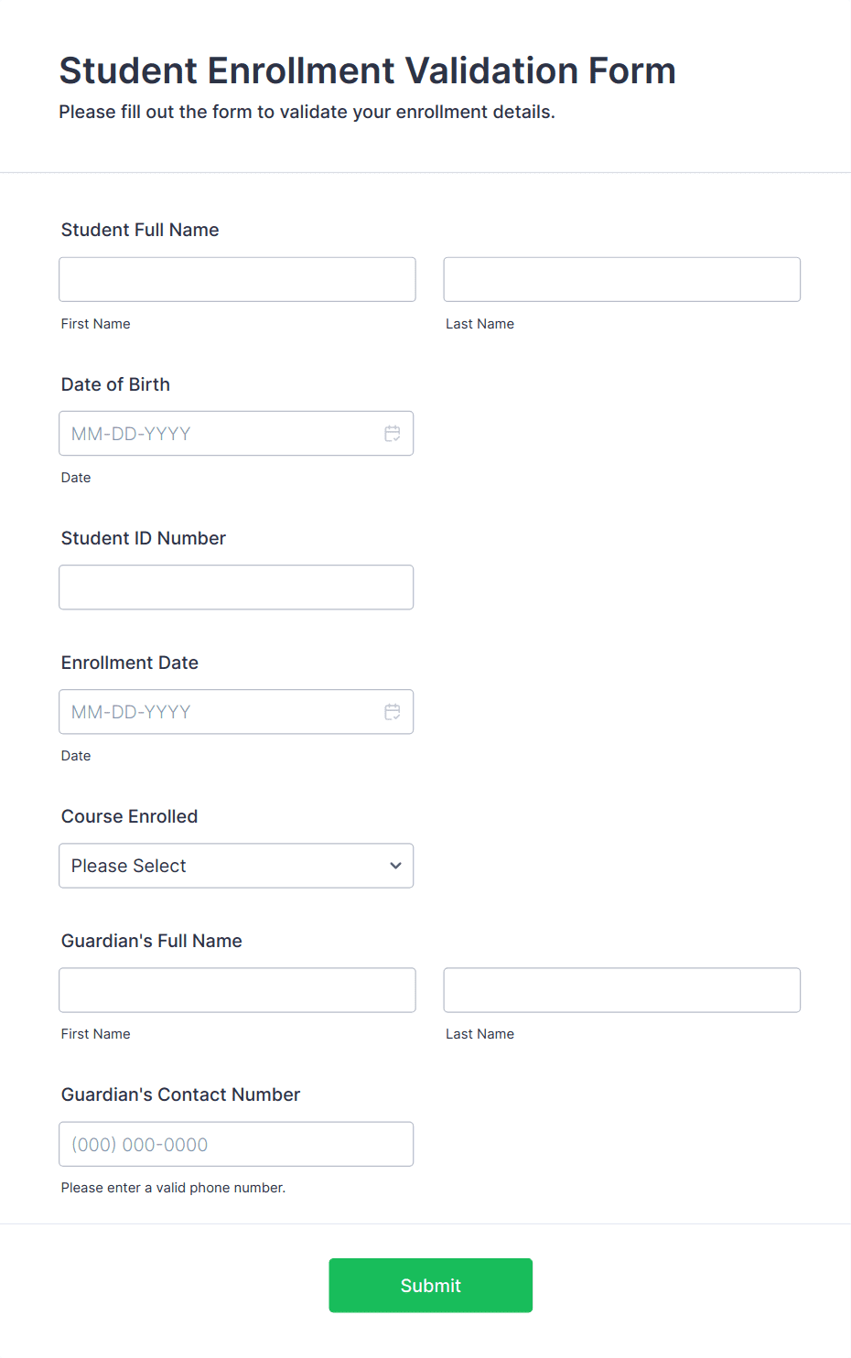Viewport: 851px width, 1358px height.
Task: Select the student First Name field
Action: tap(236, 279)
